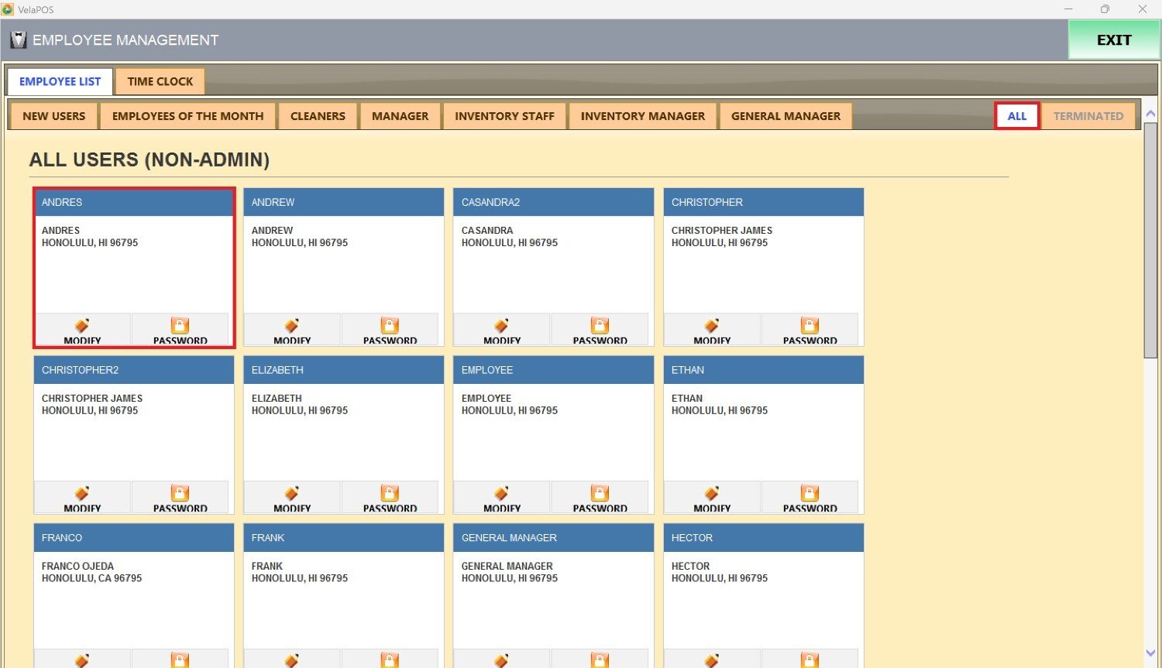Viewport: 1162px width, 668px height.
Task: Filter users by Cleaners
Action: click(x=318, y=116)
